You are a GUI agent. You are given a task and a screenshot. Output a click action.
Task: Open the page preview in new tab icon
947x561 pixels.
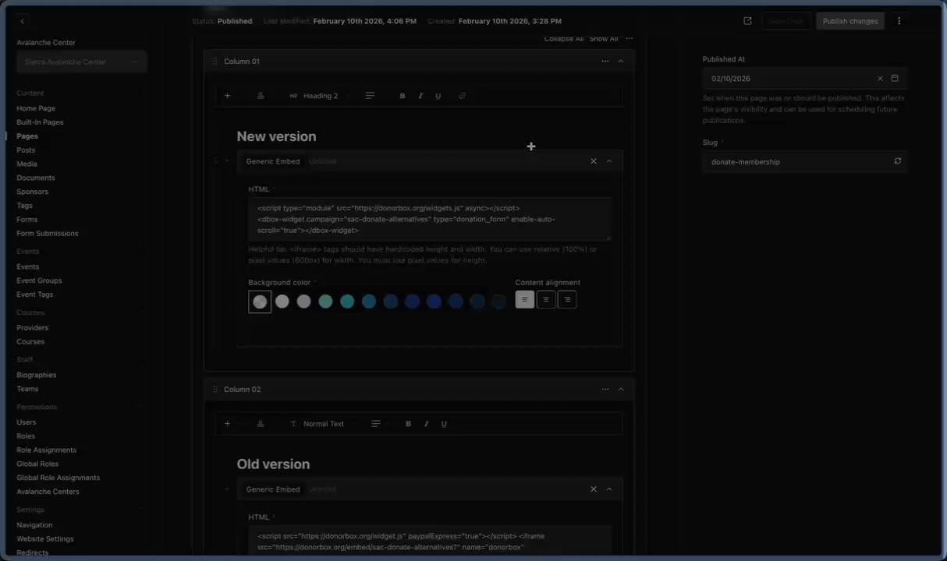click(747, 21)
